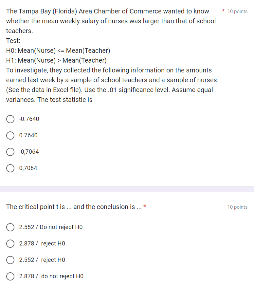Tick radio for 2.552 / reject H0
Viewport: 254px width, 291px height.
pyautogui.click(x=10, y=260)
